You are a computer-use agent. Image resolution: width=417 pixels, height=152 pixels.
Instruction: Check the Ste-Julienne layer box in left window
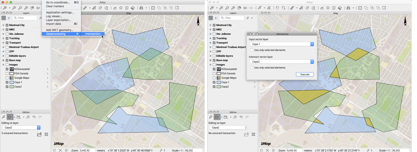tap(7, 34)
